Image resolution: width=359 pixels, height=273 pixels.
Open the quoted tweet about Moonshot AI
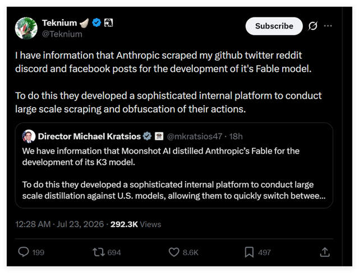coord(174,165)
